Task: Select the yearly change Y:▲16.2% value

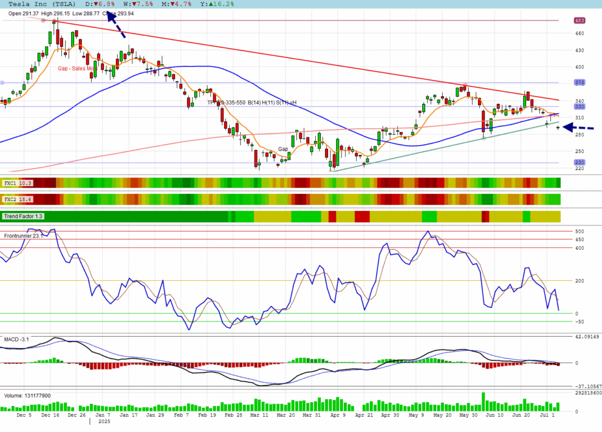Action: [x=217, y=4]
